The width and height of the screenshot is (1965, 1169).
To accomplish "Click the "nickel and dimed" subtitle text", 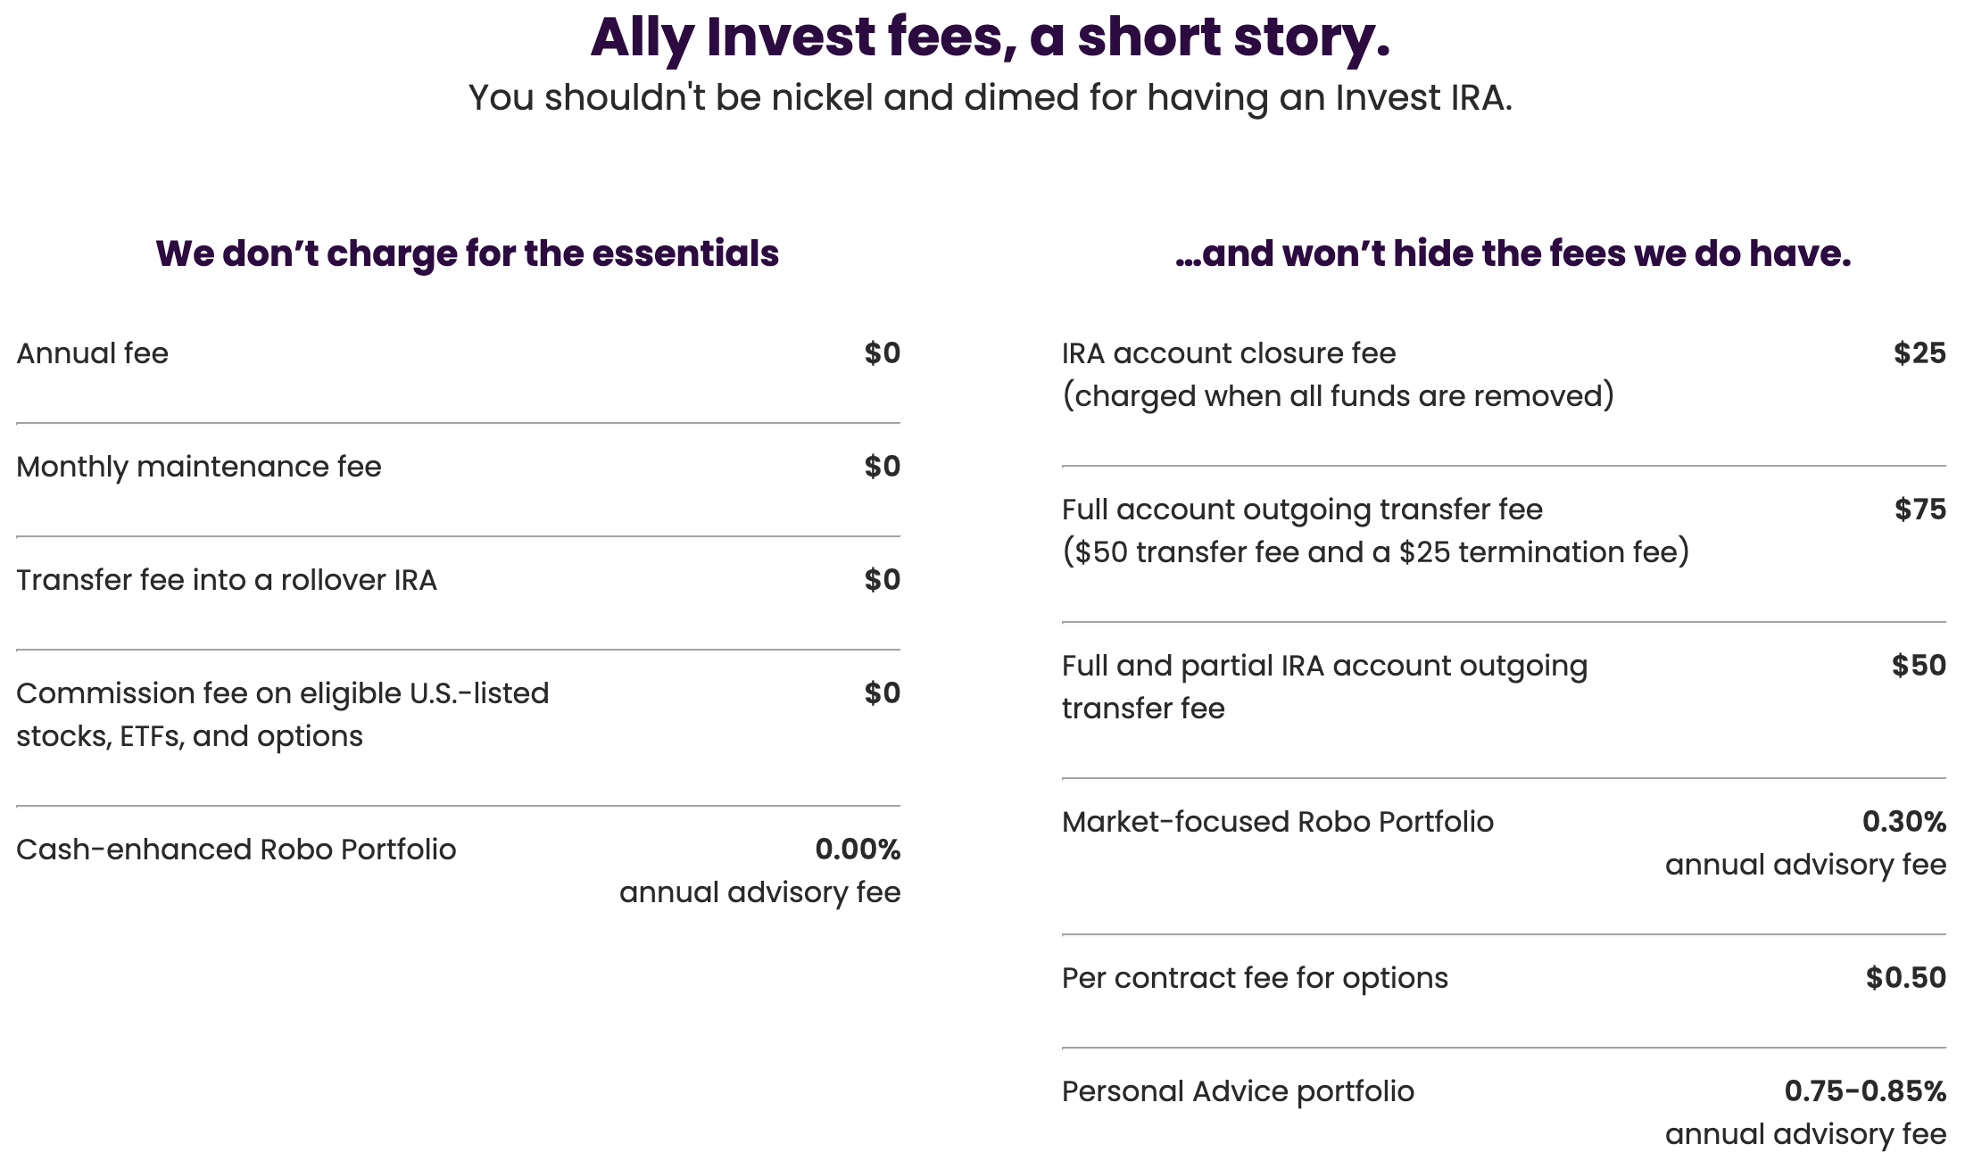I will tap(990, 97).
